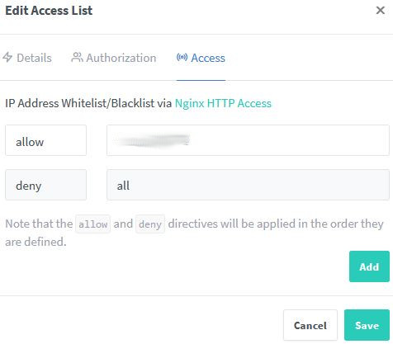Click the broadcast signal Access icon

182,57
